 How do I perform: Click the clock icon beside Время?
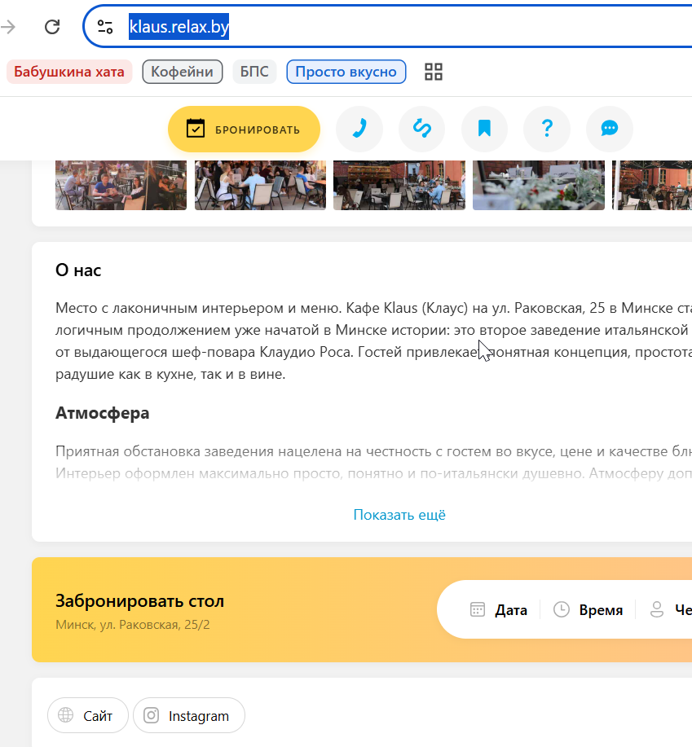[x=562, y=609]
